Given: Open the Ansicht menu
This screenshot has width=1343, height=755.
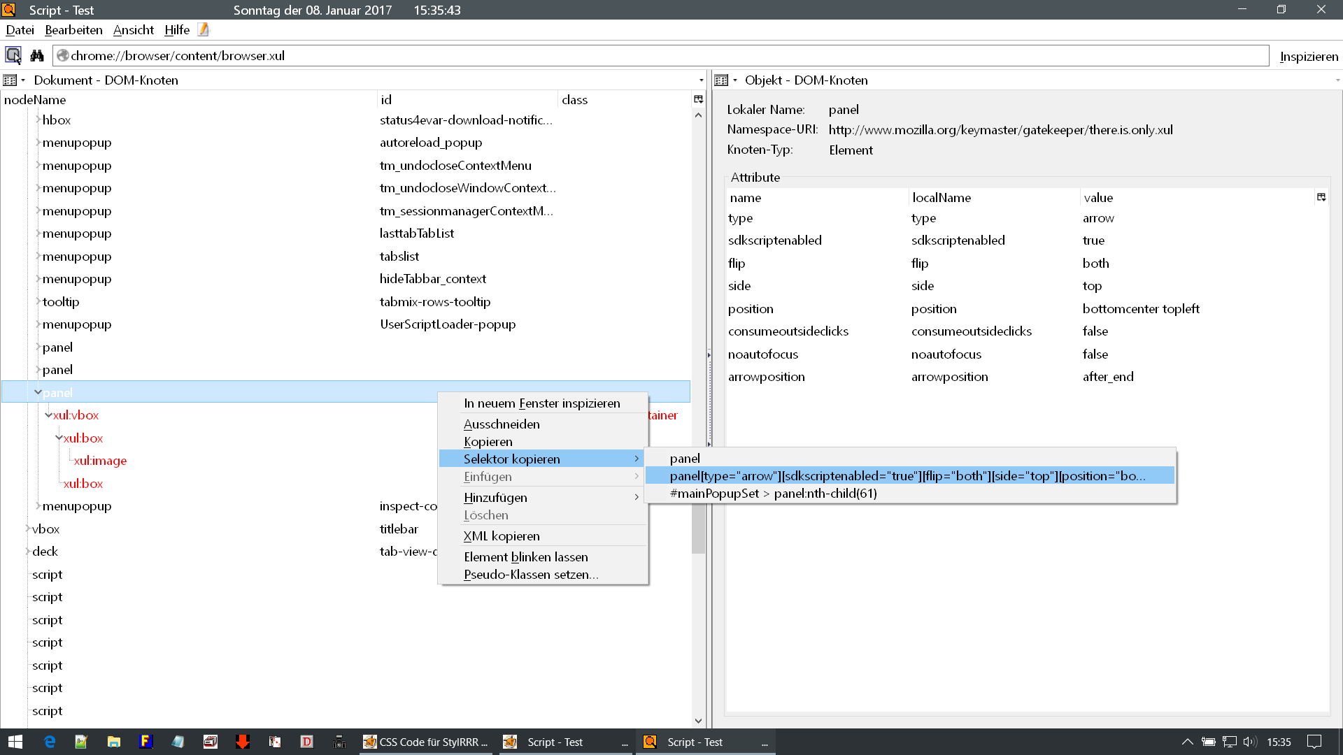Looking at the screenshot, I should click(133, 30).
